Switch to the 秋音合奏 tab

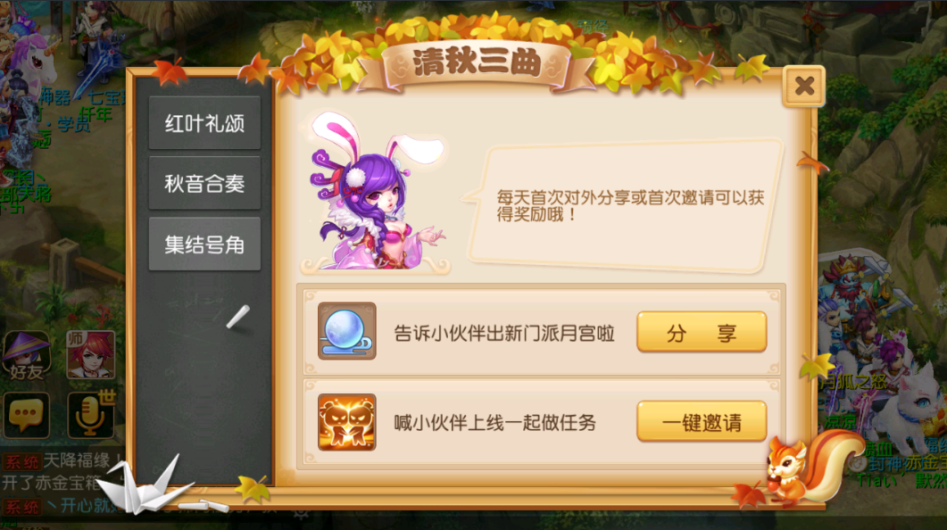tap(204, 183)
